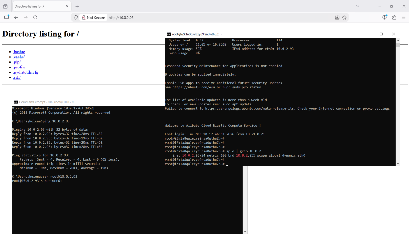This screenshot has height=245, width=409.
Task: Select the 'Directory listing for /' tab
Action: pyautogui.click(x=37, y=6)
